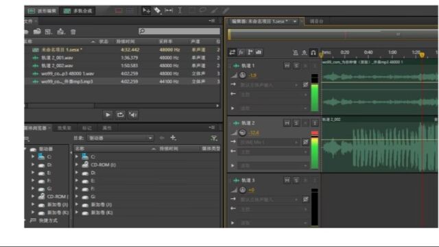
Task: Show Sends track controls
Action: tap(250, 52)
